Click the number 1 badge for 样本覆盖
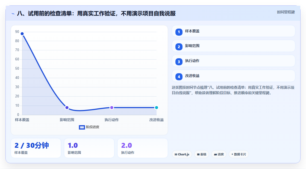The width and height of the screenshot is (306, 169). (179, 32)
